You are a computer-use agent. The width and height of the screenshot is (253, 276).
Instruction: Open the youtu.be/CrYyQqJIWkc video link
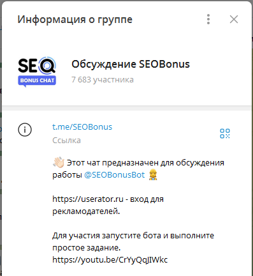tap(110, 260)
